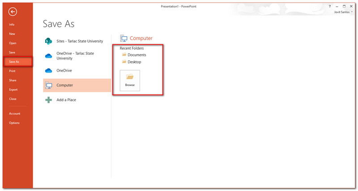Close the PowerPoint window
The width and height of the screenshot is (358, 191).
[351, 6]
